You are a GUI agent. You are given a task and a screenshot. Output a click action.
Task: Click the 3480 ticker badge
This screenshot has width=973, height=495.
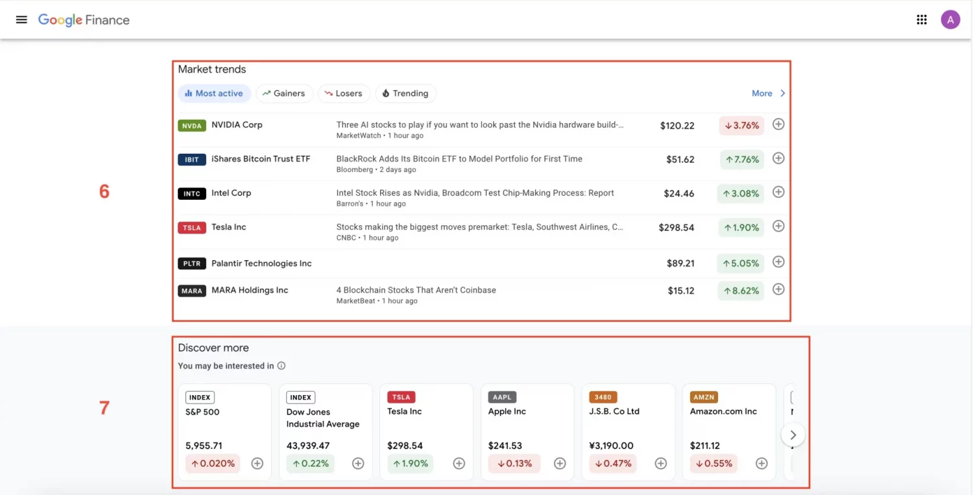pos(603,397)
